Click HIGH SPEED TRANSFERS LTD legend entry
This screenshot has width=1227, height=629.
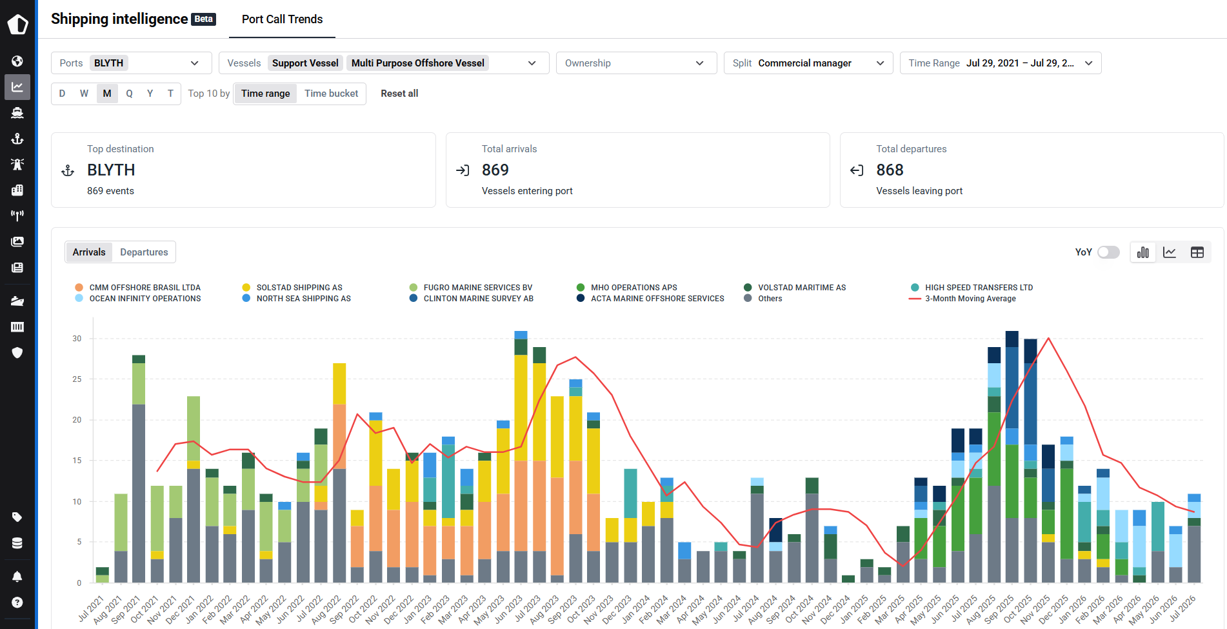[972, 288]
